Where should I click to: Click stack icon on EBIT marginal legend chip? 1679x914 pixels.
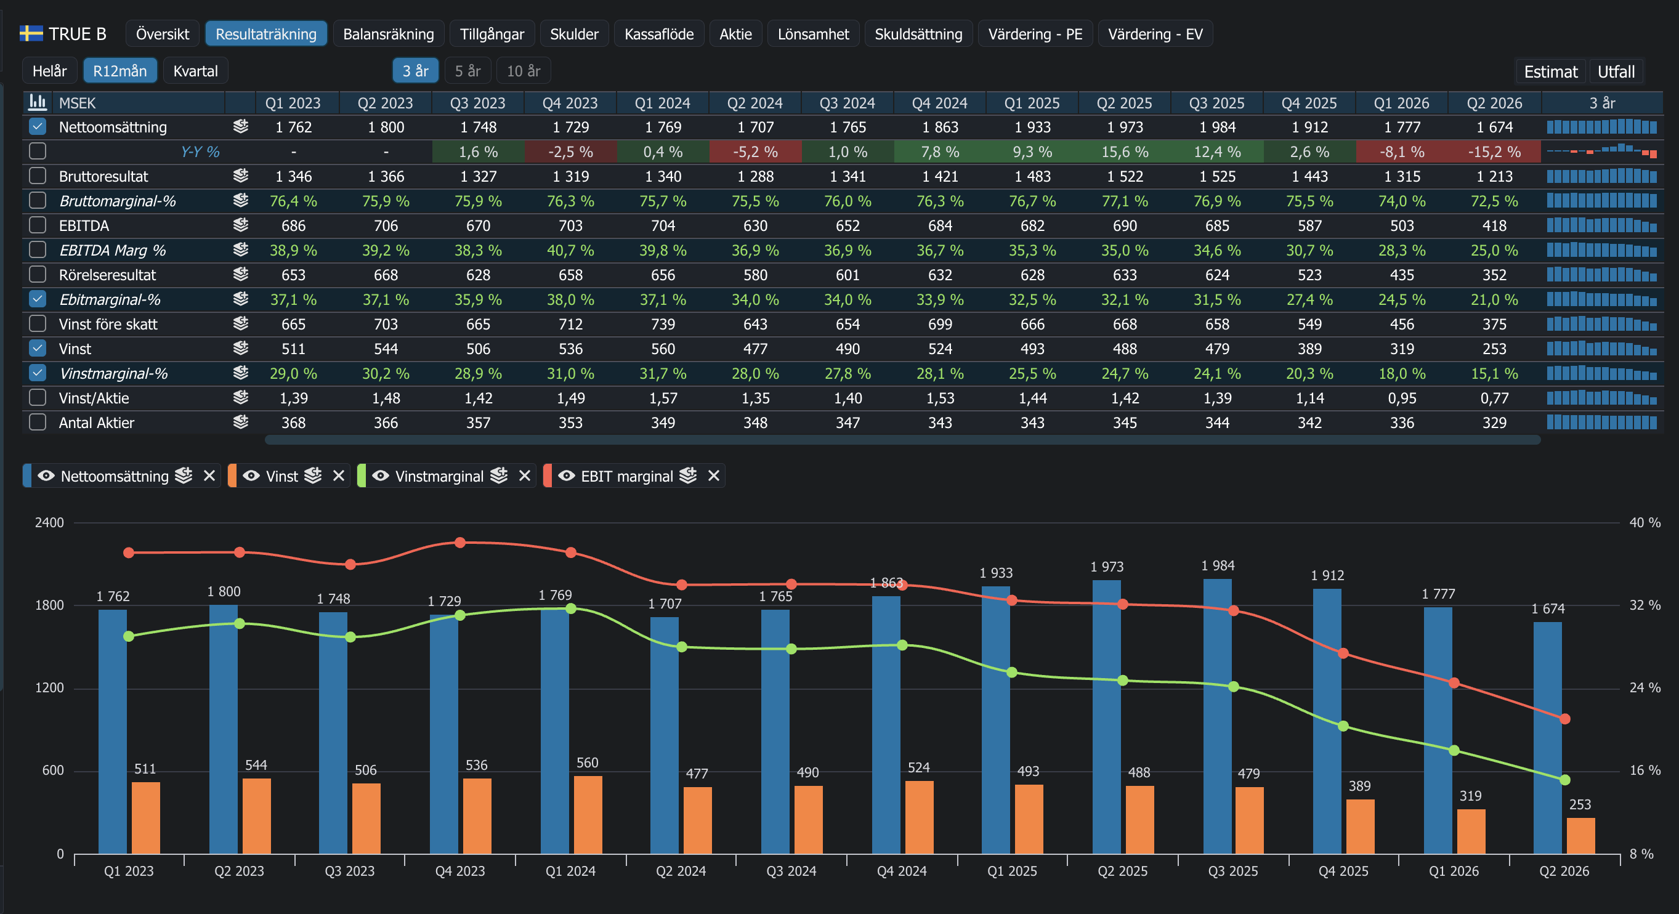click(x=687, y=476)
